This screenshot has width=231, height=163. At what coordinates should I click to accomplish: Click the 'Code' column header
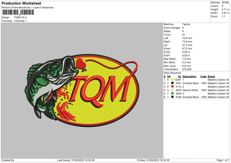pos(203,77)
